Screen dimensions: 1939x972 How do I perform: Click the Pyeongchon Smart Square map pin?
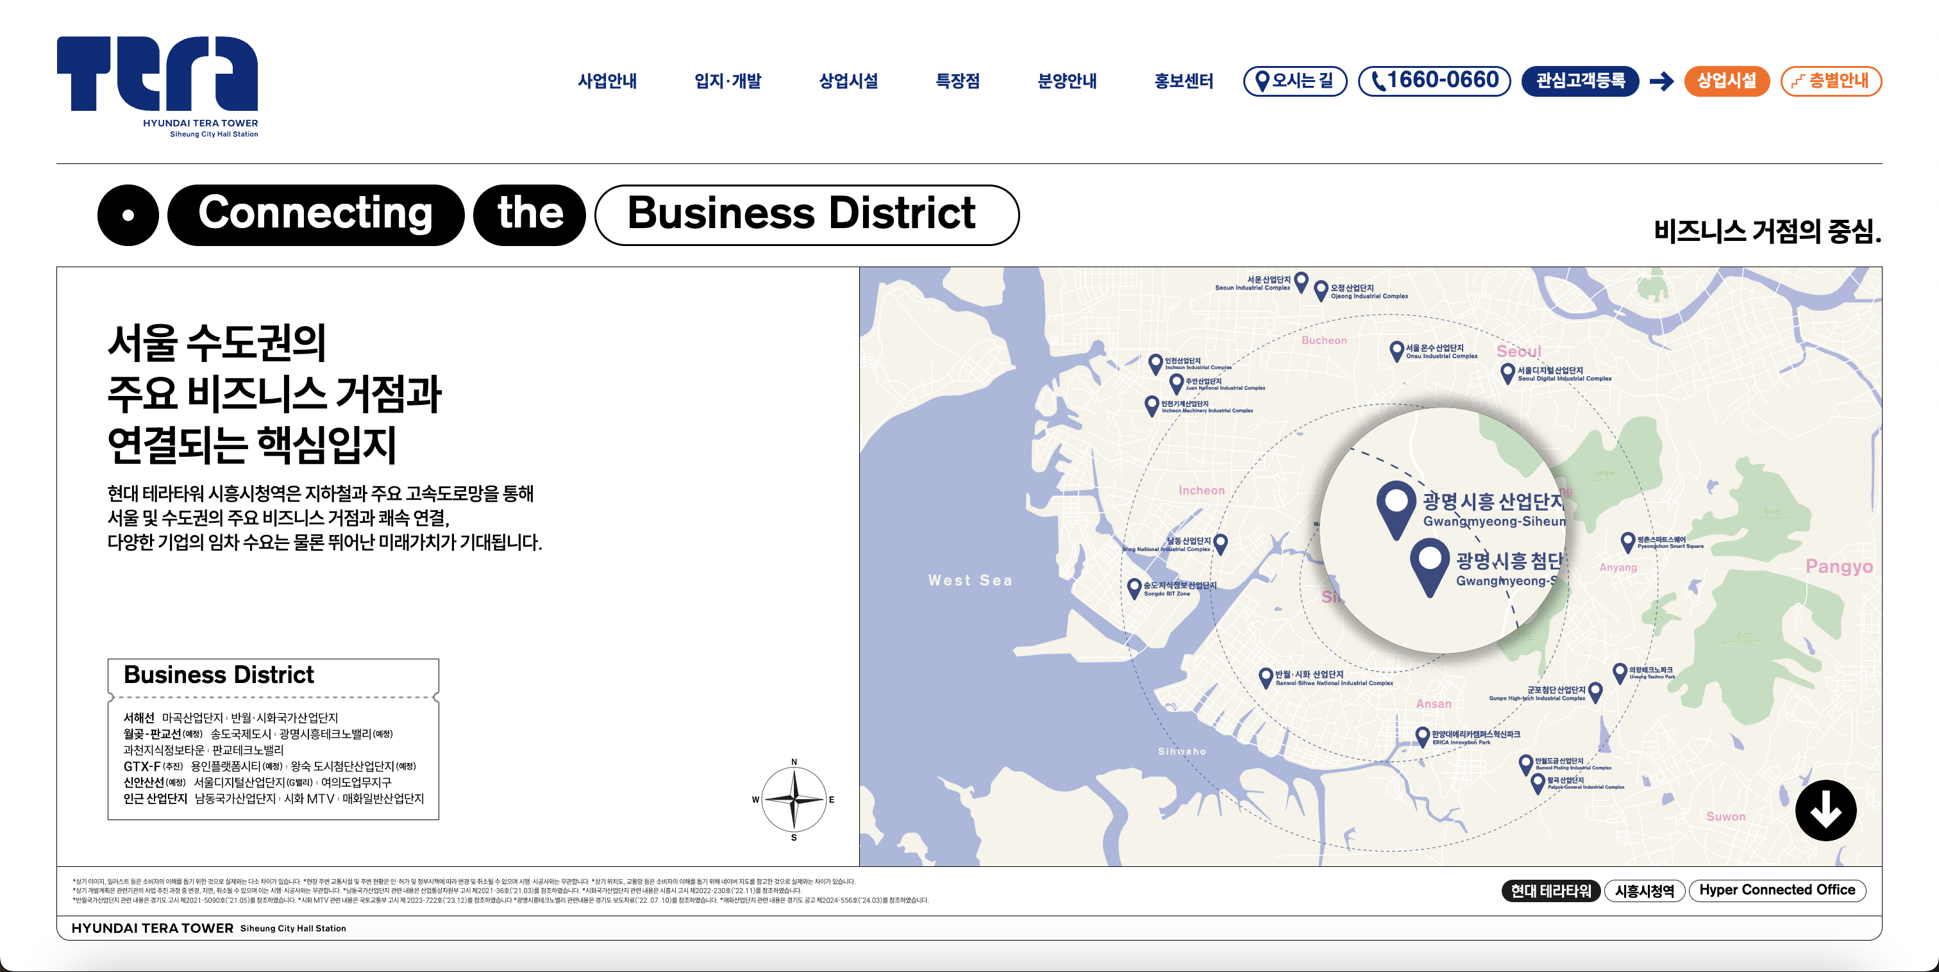click(x=1627, y=541)
